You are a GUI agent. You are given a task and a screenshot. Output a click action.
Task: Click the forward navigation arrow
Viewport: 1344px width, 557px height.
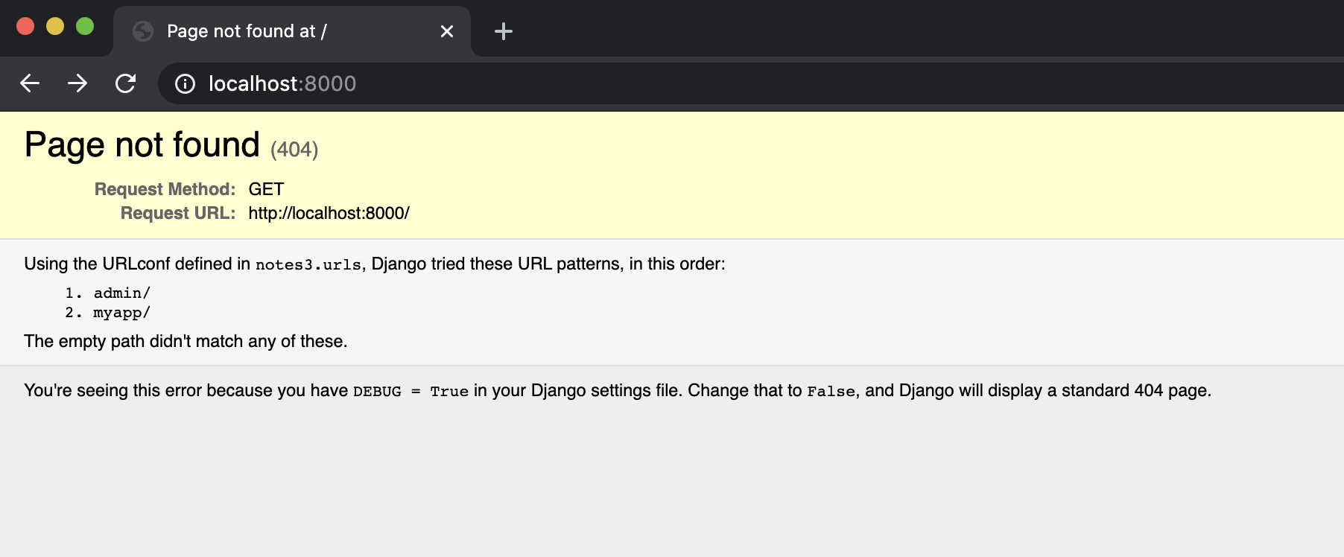click(x=77, y=83)
